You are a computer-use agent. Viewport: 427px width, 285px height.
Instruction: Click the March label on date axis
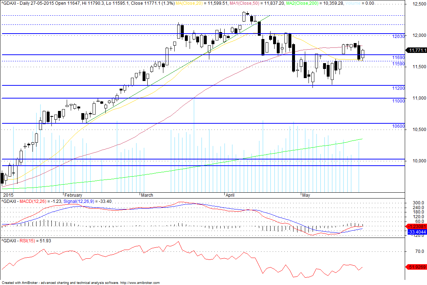tap(147, 195)
